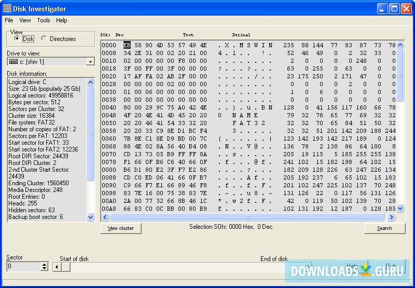The height and width of the screenshot is (288, 415).
Task: Click the Disk information scrollbar thumb
Action: (x=90, y=134)
